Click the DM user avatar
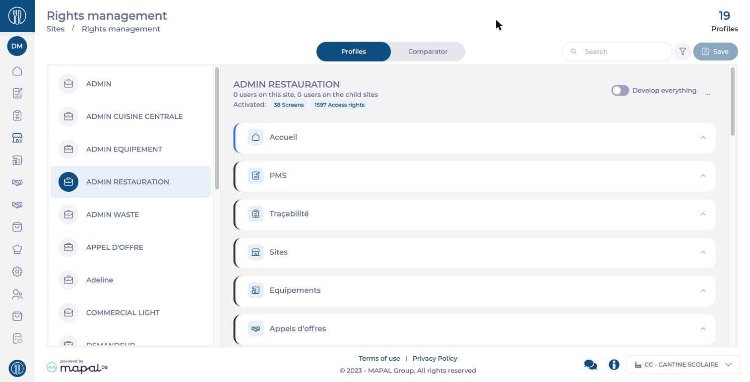Viewport: 750px width, 382px height. [x=17, y=46]
